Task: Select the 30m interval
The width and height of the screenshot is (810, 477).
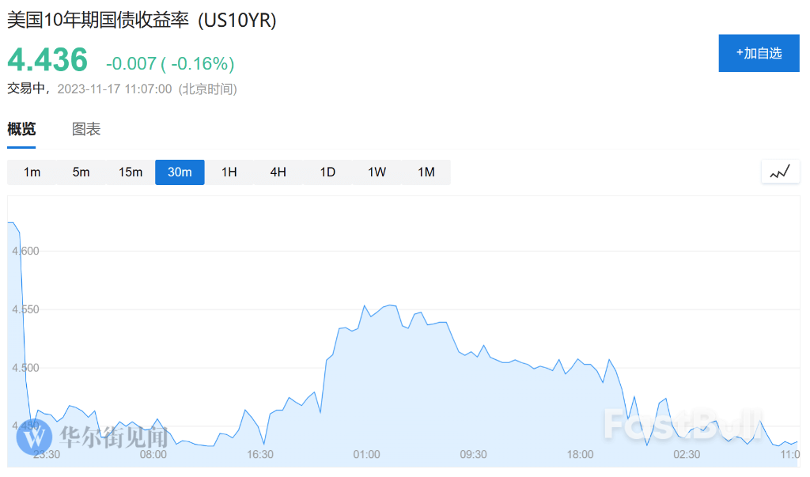Action: click(180, 172)
